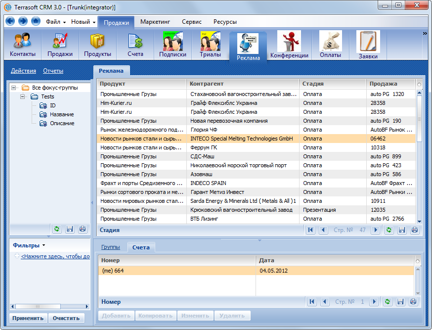This screenshot has width=432, height=330.
Task: Switch to the Группы detail tab
Action: (111, 247)
